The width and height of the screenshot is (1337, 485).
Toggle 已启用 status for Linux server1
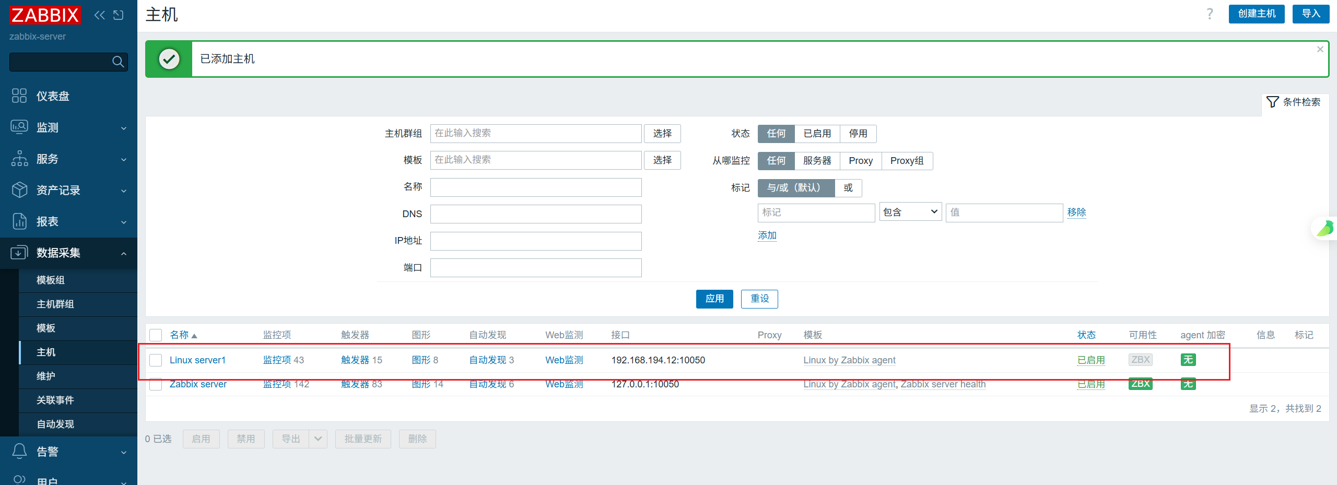pyautogui.click(x=1091, y=360)
